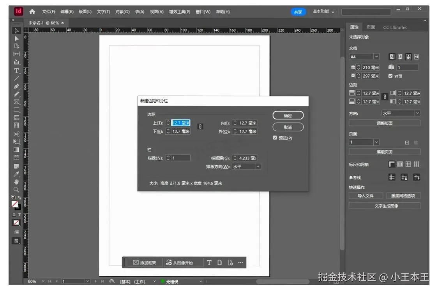Select the Free Transform tool
This screenshot has width=438, height=291.
(16, 142)
